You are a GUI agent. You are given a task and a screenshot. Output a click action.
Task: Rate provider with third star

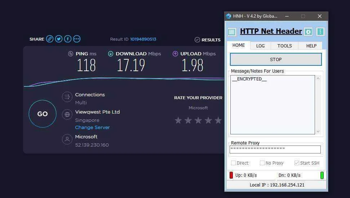coord(198,120)
